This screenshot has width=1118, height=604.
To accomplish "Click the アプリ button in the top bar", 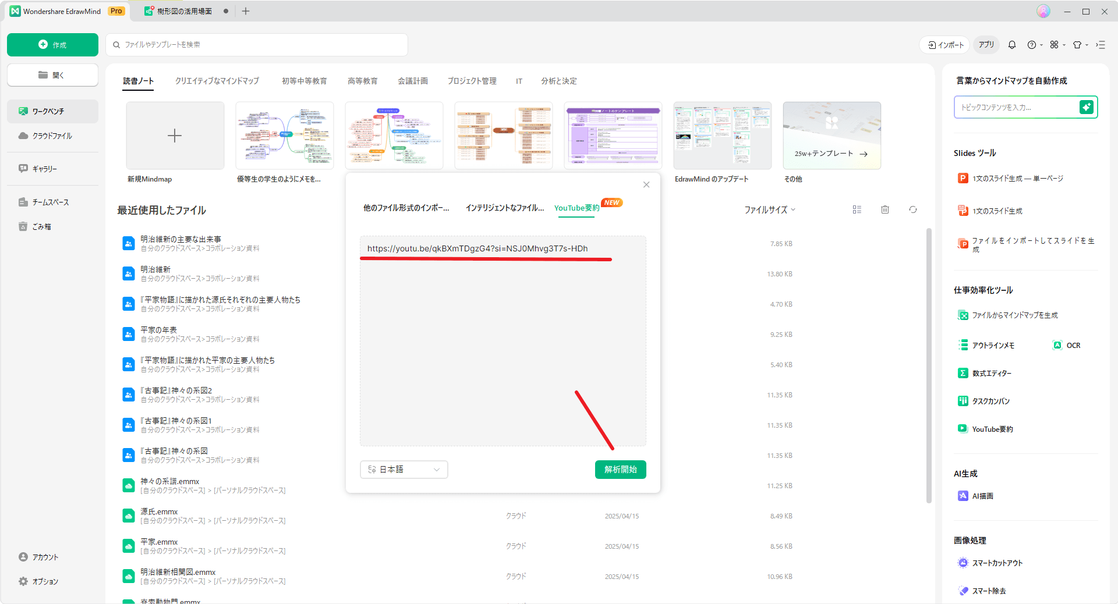I will click(x=986, y=45).
